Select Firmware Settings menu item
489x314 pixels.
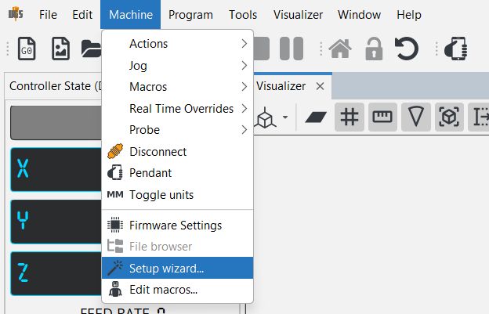[177, 226]
